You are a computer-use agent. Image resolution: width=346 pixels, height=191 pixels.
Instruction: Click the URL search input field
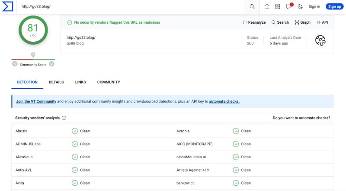click(x=131, y=6)
